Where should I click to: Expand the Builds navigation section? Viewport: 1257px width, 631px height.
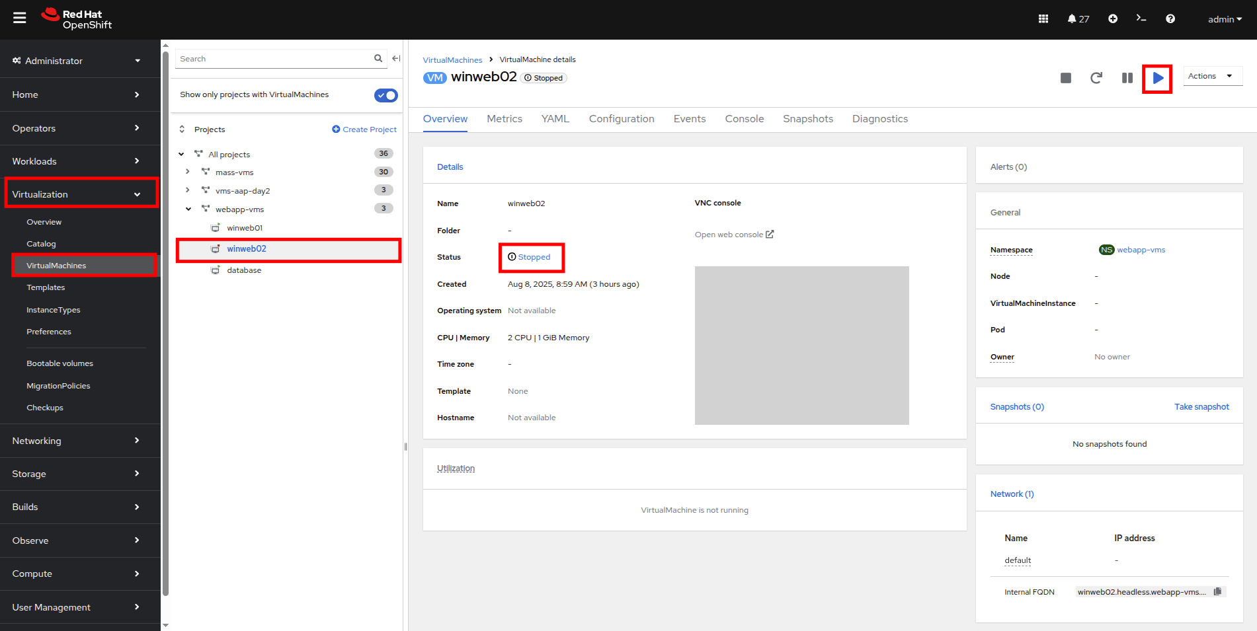(80, 507)
